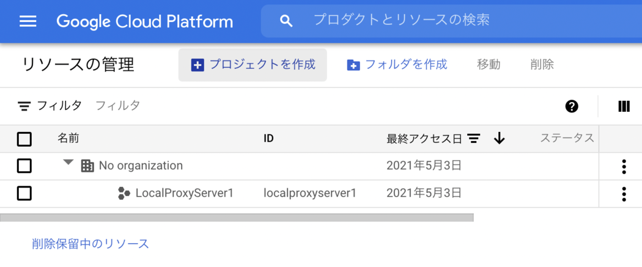Click the filter icon labeled フィルタ
Viewport: 642px width, 267px height.
(24, 106)
